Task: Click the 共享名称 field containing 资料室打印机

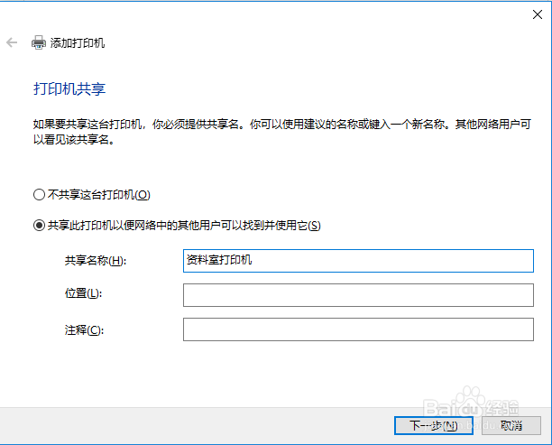Action: coord(358,261)
